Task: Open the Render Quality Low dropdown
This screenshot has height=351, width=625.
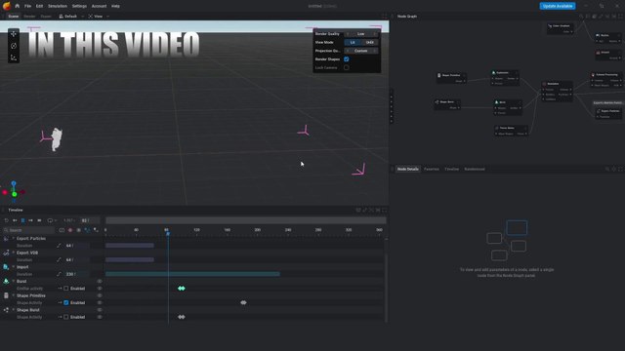Action: (x=360, y=34)
